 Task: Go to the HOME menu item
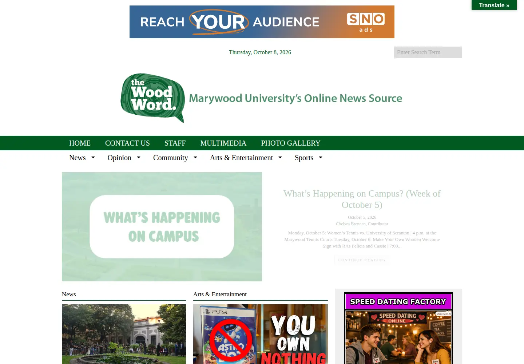(x=80, y=143)
